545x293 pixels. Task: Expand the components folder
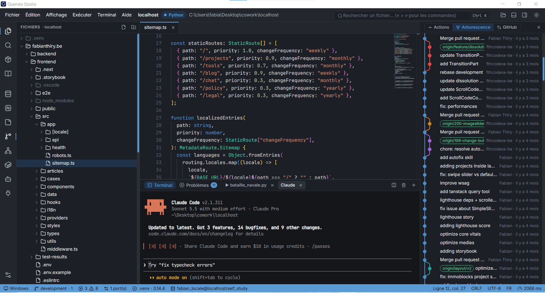37,187
